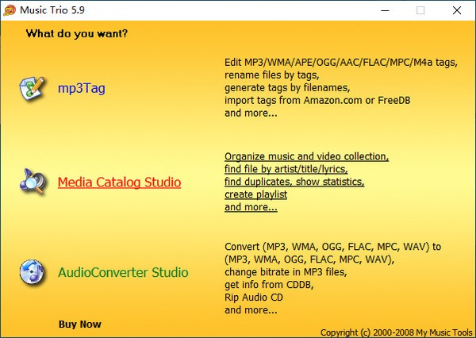Click 'Rip Audio CD' text

254,297
